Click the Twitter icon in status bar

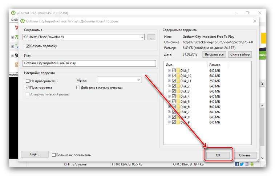242,164
